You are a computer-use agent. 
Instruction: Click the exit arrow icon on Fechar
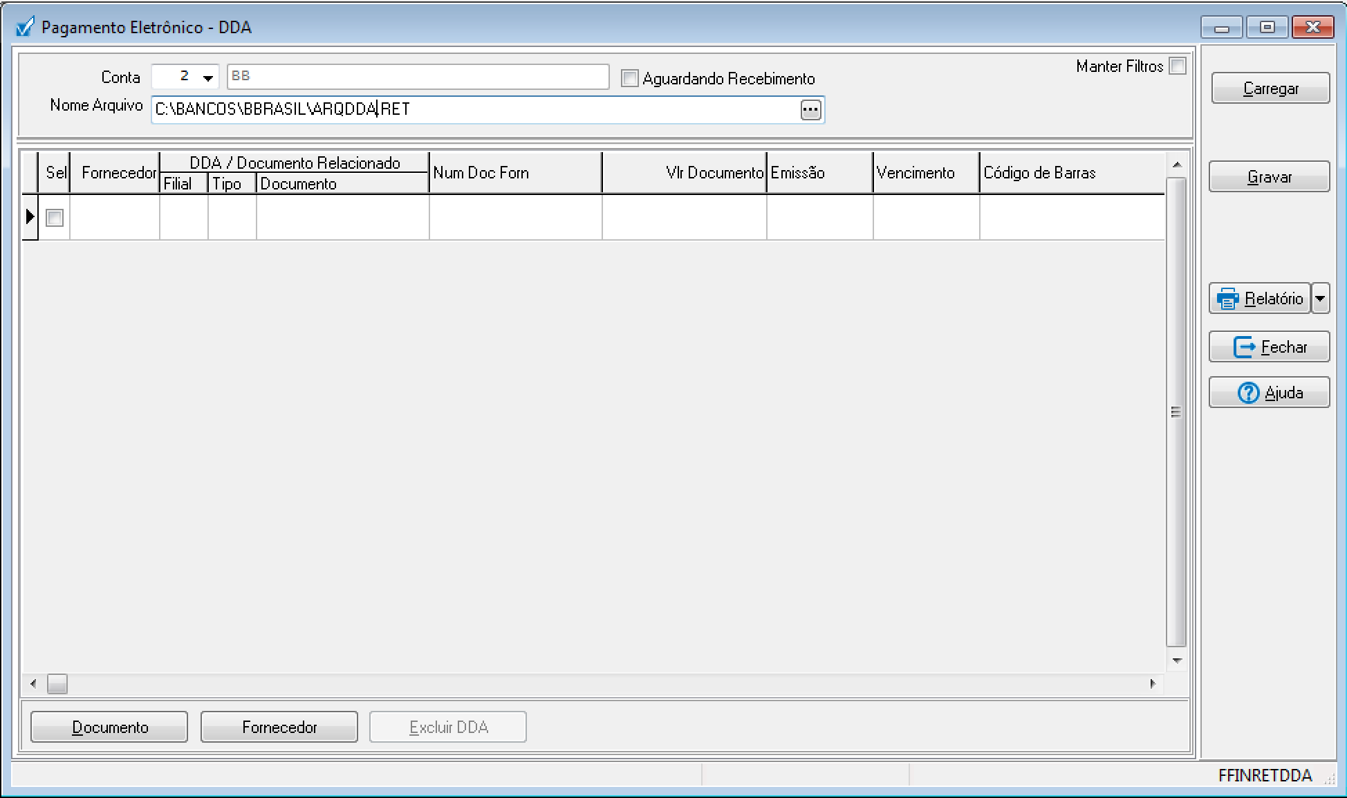click(1244, 346)
